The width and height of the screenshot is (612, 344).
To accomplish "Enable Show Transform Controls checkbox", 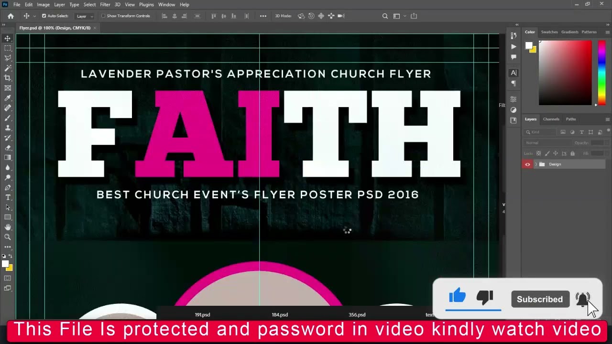I will [x=103, y=16].
